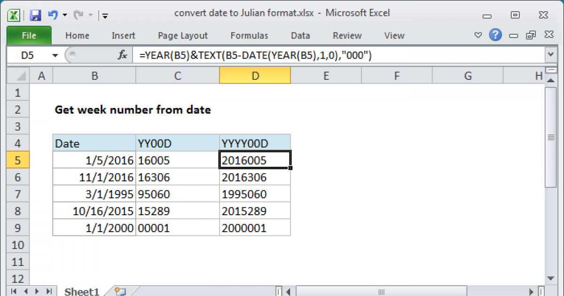564x296 pixels.
Task: Open Excel Help via the question mark icon
Action: [495, 35]
